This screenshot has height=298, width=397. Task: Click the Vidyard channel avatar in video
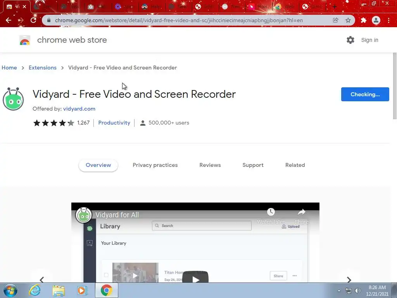pyautogui.click(x=84, y=215)
